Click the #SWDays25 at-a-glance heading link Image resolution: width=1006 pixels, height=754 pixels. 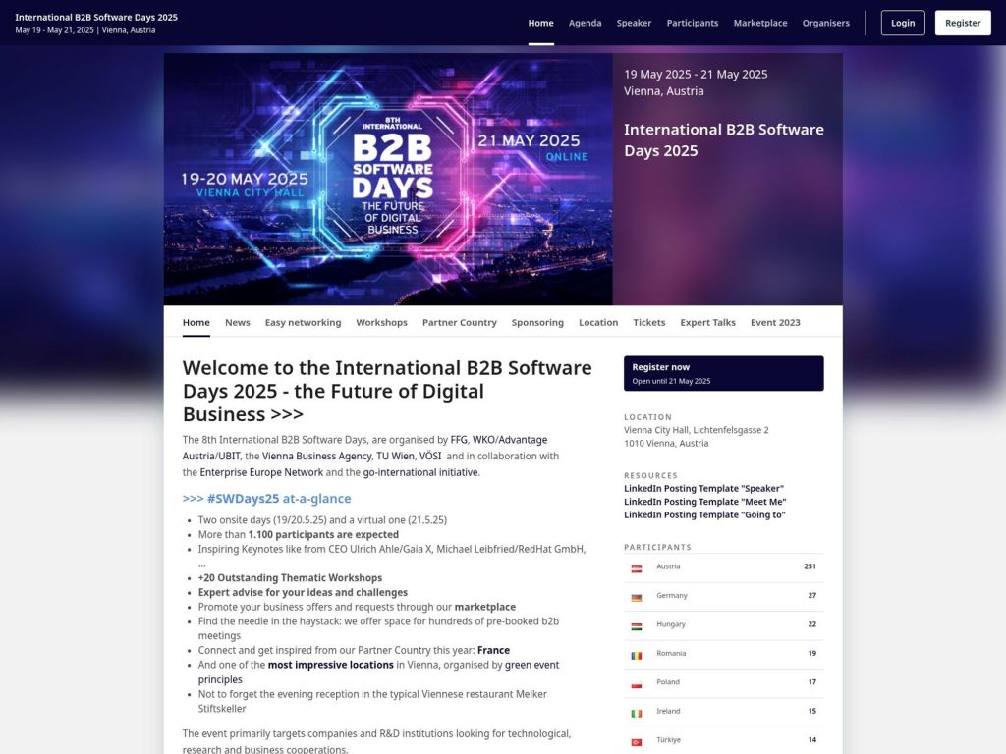266,498
